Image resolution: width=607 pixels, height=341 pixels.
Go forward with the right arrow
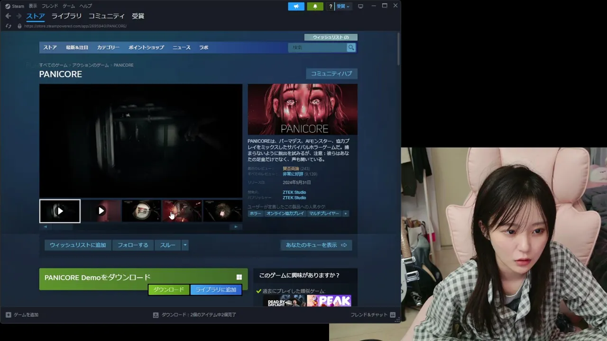pyautogui.click(x=19, y=16)
